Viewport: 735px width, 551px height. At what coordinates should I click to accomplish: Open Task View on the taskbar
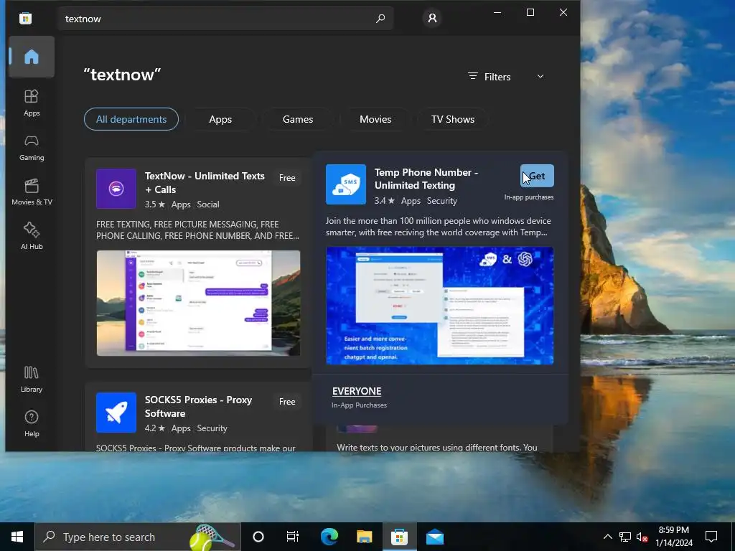[x=293, y=537]
